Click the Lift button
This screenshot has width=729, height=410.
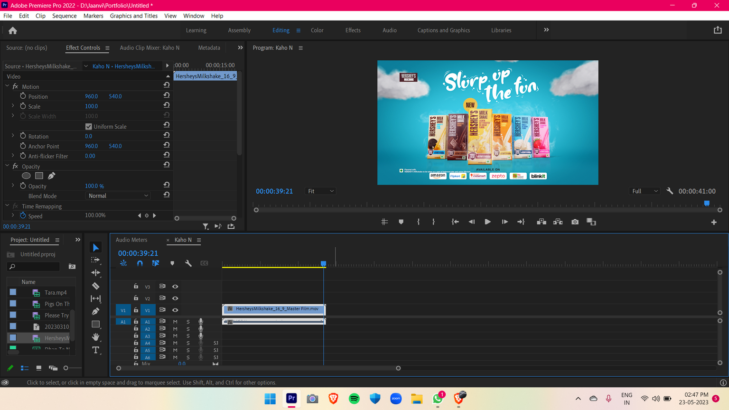[x=542, y=222]
